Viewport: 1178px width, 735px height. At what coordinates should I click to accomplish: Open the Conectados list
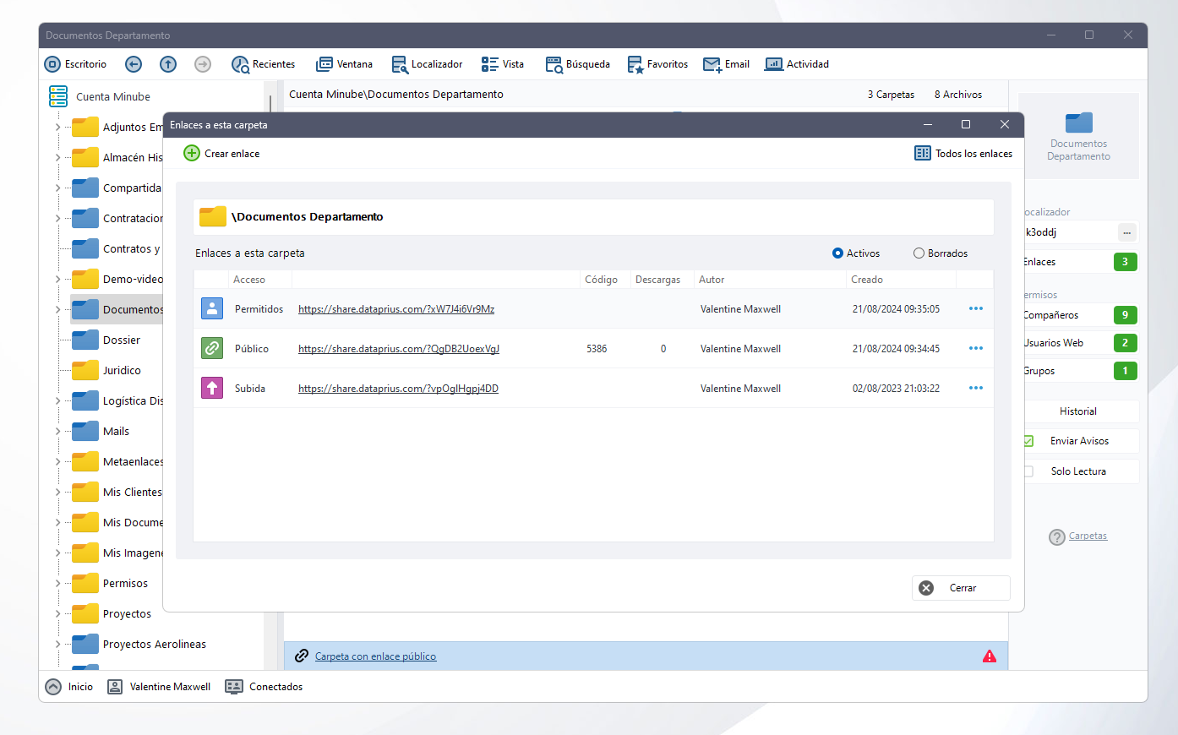click(264, 687)
